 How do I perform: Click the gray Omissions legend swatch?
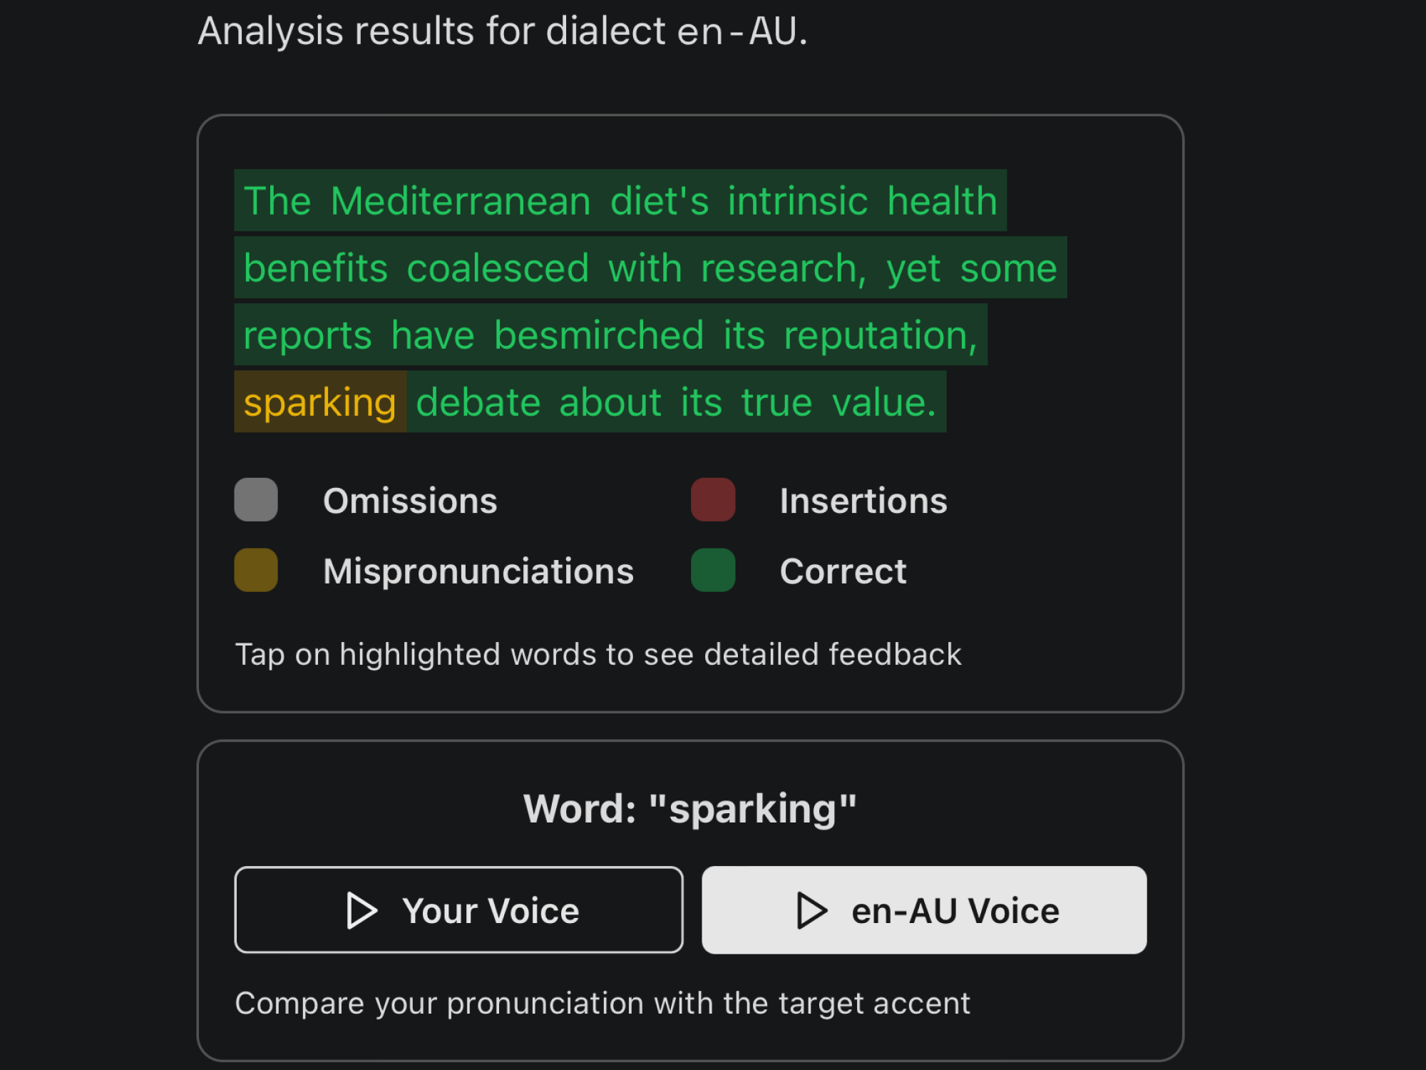(x=256, y=500)
